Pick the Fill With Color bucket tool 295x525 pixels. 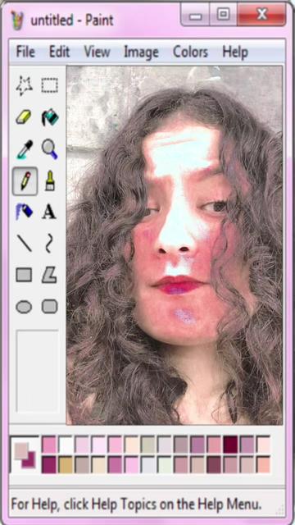pyautogui.click(x=50, y=117)
